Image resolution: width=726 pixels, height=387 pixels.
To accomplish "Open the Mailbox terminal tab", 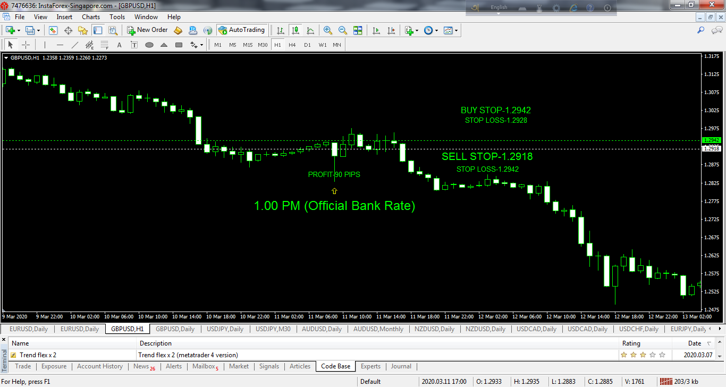I will (205, 366).
